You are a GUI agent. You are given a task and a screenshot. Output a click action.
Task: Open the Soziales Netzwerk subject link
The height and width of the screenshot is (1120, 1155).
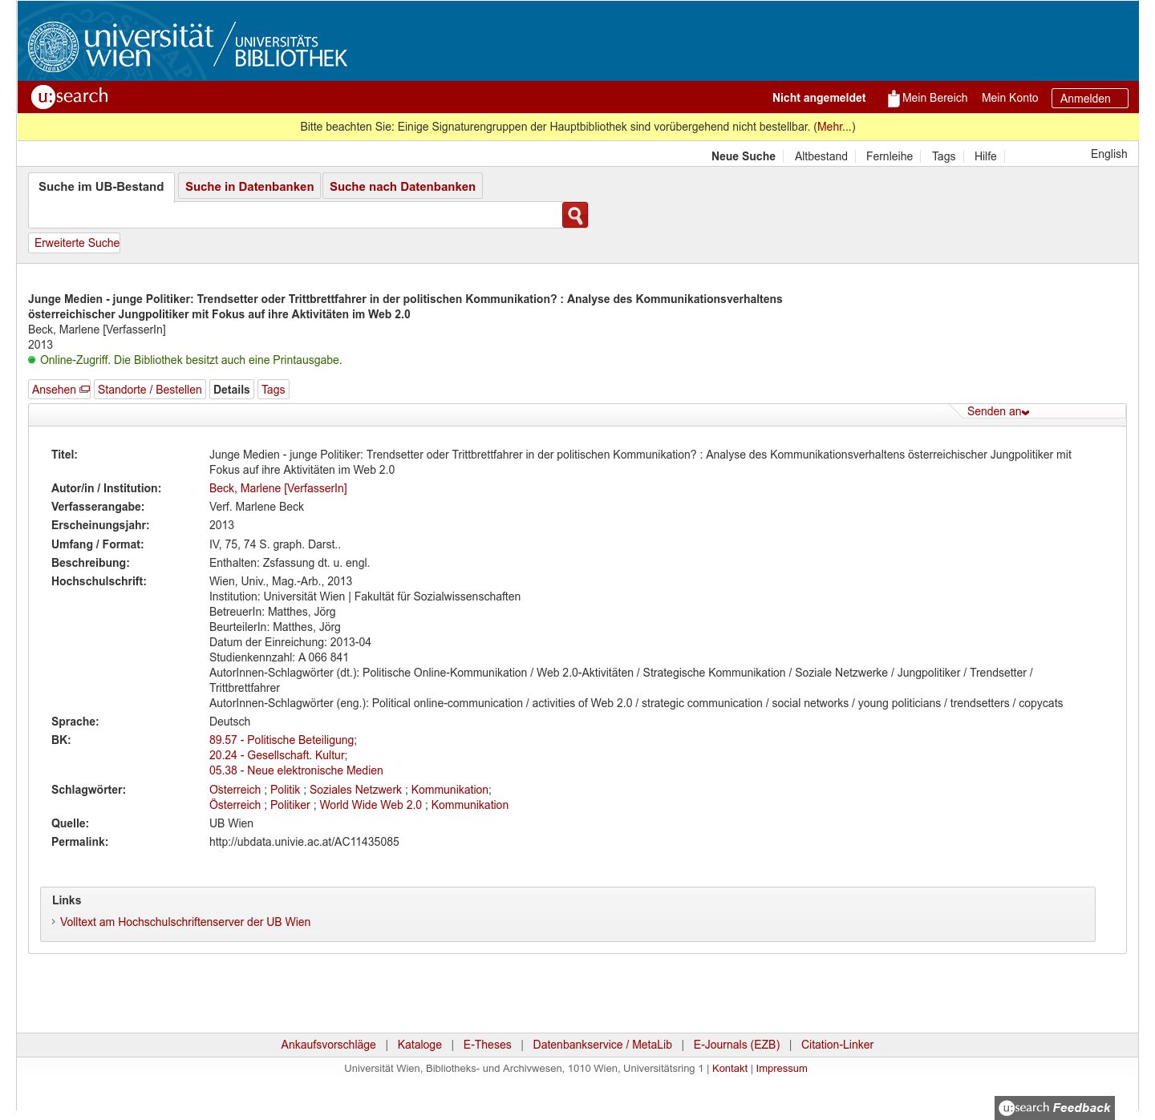point(355,790)
